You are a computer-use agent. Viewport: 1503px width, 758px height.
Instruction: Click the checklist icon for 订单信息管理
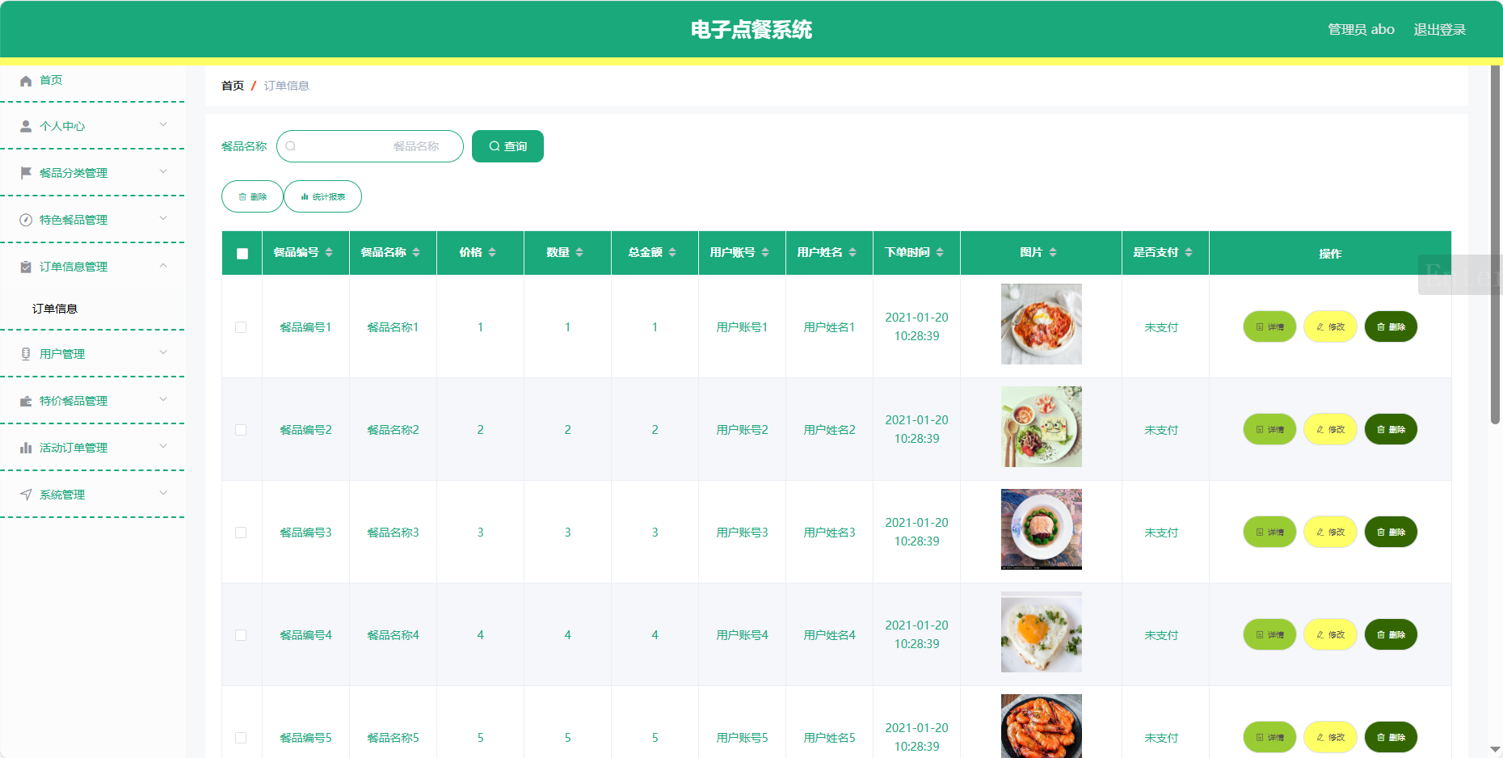tap(26, 267)
